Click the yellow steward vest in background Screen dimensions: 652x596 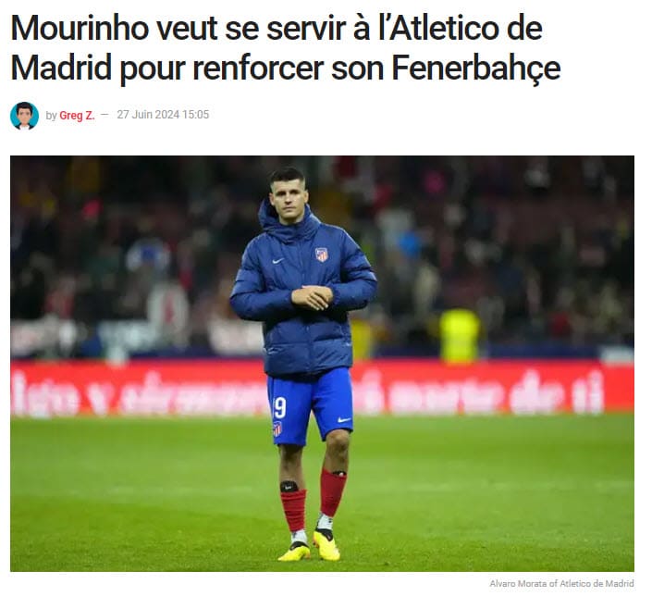click(461, 335)
